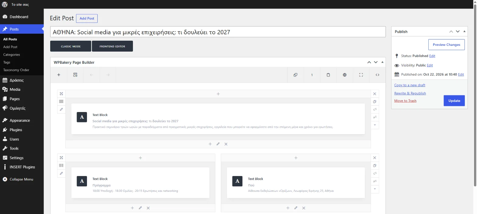Click the redo arrow in WPBakery toolbar
The image size is (477, 214).
[x=108, y=75]
